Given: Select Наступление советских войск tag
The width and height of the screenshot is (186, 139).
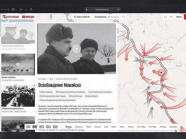Looking at the screenshot, I should pos(100,92).
